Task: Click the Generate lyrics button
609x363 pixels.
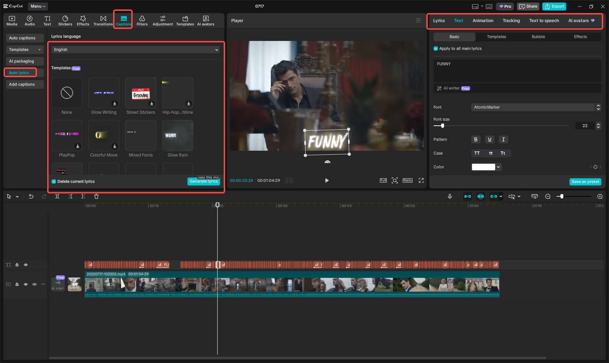Action: tap(204, 181)
